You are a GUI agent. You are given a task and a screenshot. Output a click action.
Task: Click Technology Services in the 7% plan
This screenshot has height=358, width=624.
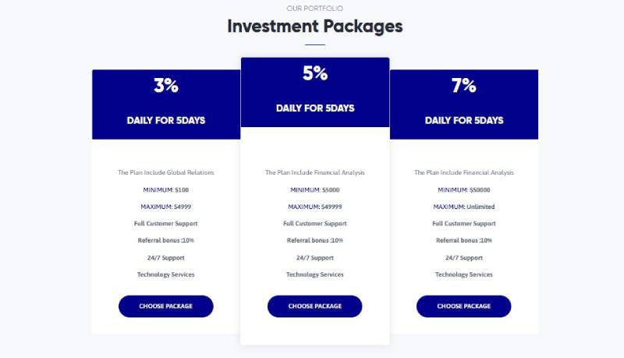[x=464, y=275]
